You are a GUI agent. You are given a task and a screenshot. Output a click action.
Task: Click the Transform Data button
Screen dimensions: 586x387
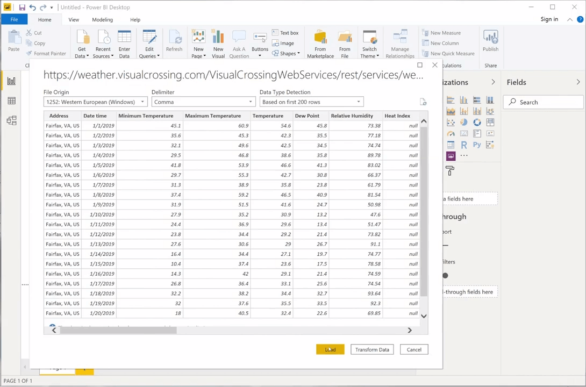click(x=372, y=350)
